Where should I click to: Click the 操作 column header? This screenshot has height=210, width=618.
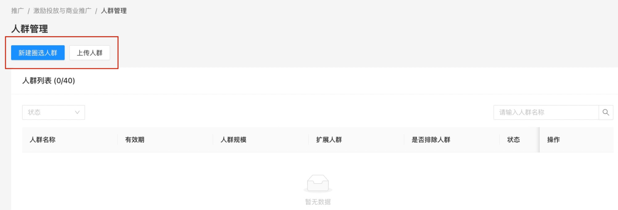pyautogui.click(x=554, y=140)
